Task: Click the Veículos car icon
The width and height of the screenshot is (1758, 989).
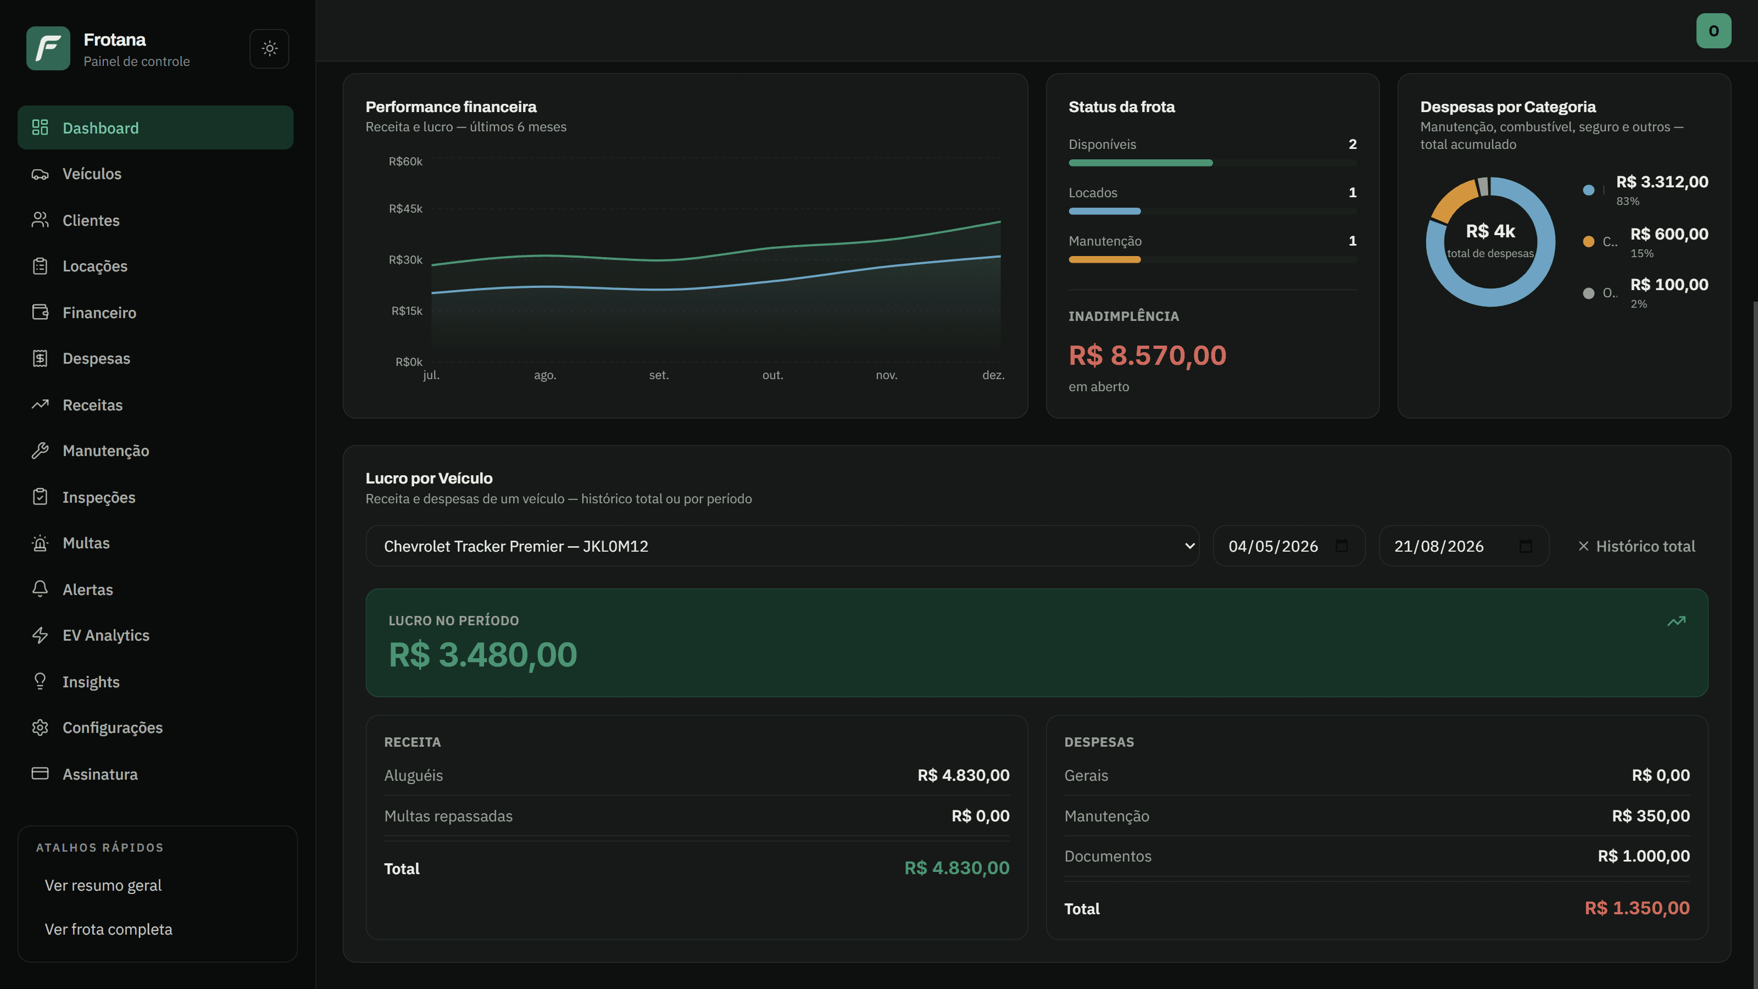Action: (x=40, y=174)
